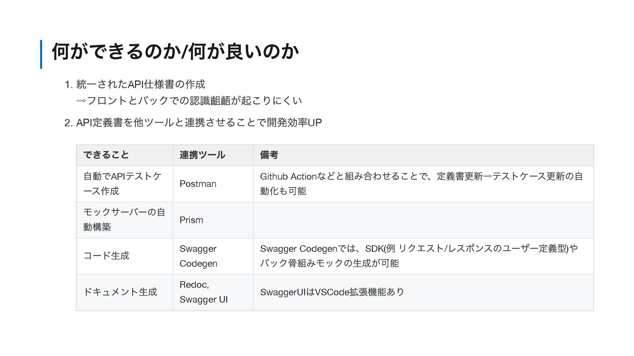Click SwaggerUIはVSCode拡張機能あり remark cell
The height and width of the screenshot is (356, 634).
[332, 292]
